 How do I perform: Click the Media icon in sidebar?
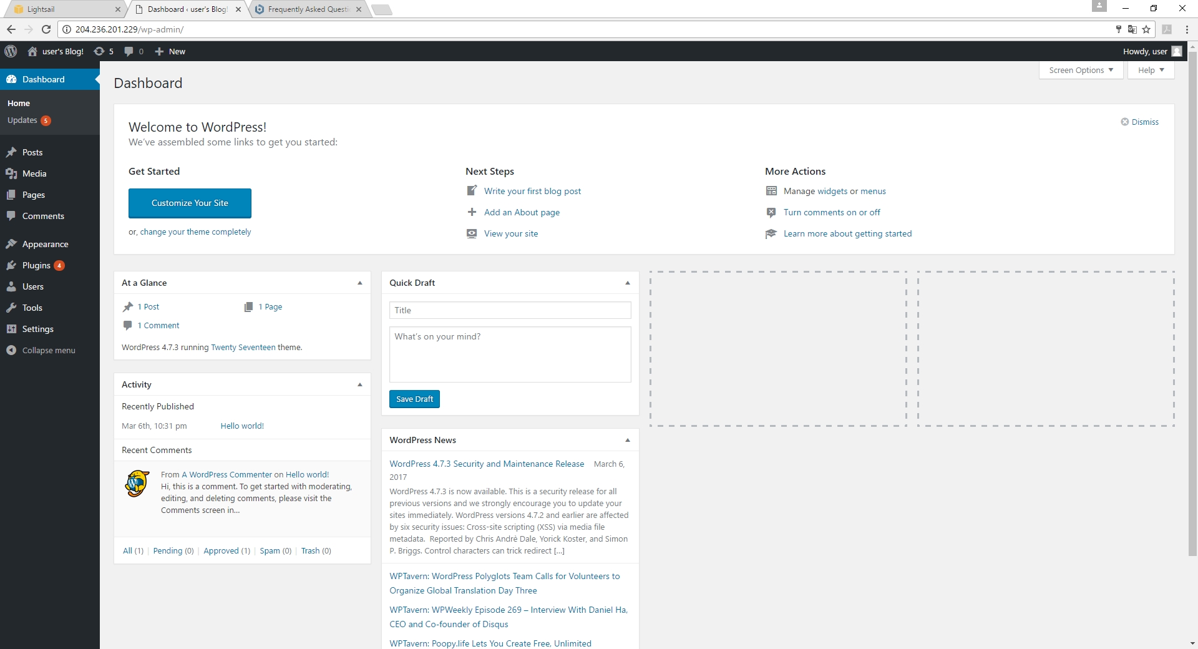(x=11, y=173)
